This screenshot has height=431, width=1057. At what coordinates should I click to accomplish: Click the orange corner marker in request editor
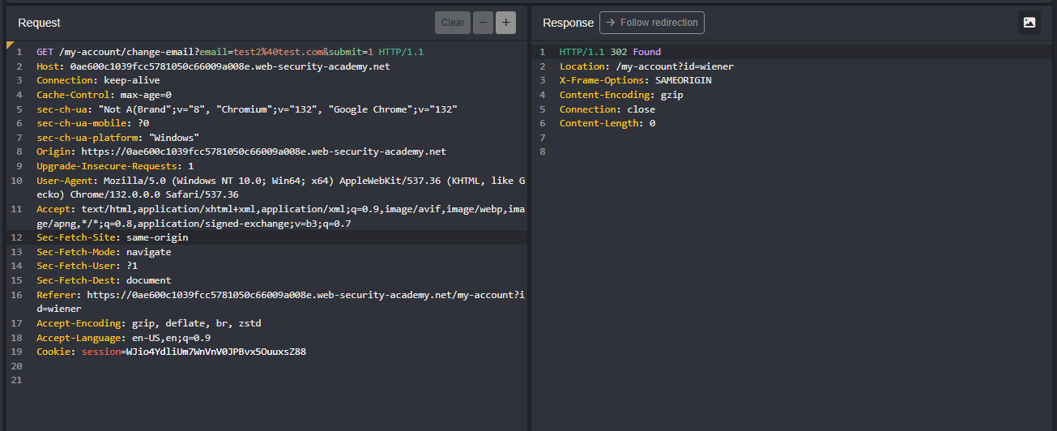point(11,45)
